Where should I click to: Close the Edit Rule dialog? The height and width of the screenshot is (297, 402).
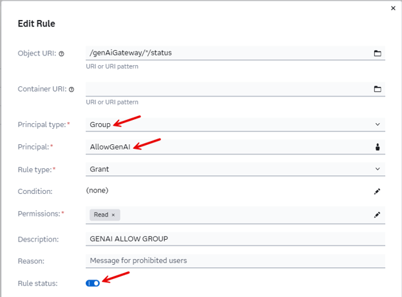click(x=393, y=8)
